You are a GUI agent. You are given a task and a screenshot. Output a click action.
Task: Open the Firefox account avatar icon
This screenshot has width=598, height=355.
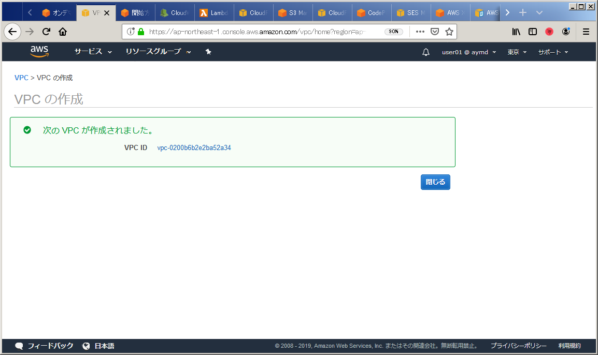point(566,32)
